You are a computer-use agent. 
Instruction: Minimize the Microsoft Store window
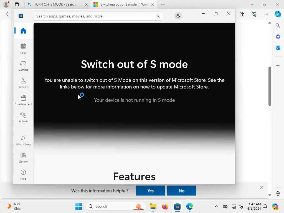[203, 14]
